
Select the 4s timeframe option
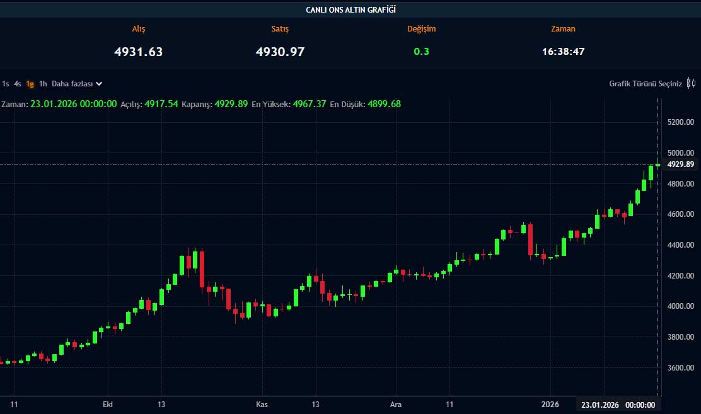pyautogui.click(x=18, y=83)
